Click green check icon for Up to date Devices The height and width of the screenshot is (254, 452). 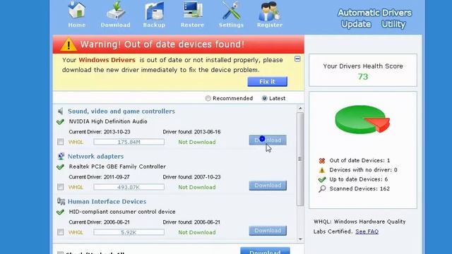tap(322, 180)
